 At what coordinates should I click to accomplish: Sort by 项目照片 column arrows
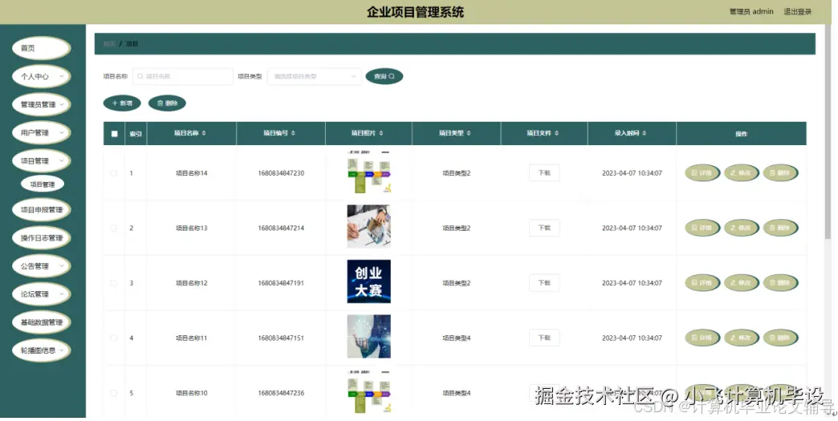380,133
